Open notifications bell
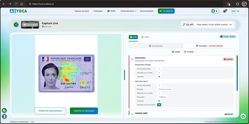Viewport: 249px width, 124px height. (x=224, y=11)
